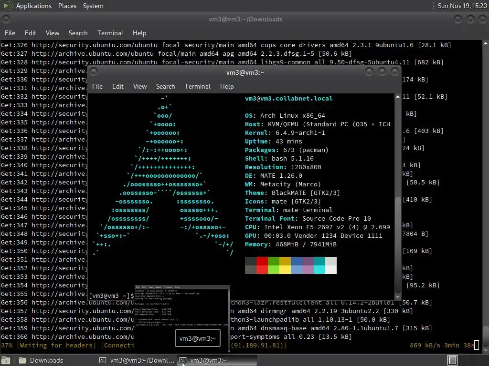Open the Places menu in the top panel
Viewport: 489px width, 366px height.
[x=67, y=6]
